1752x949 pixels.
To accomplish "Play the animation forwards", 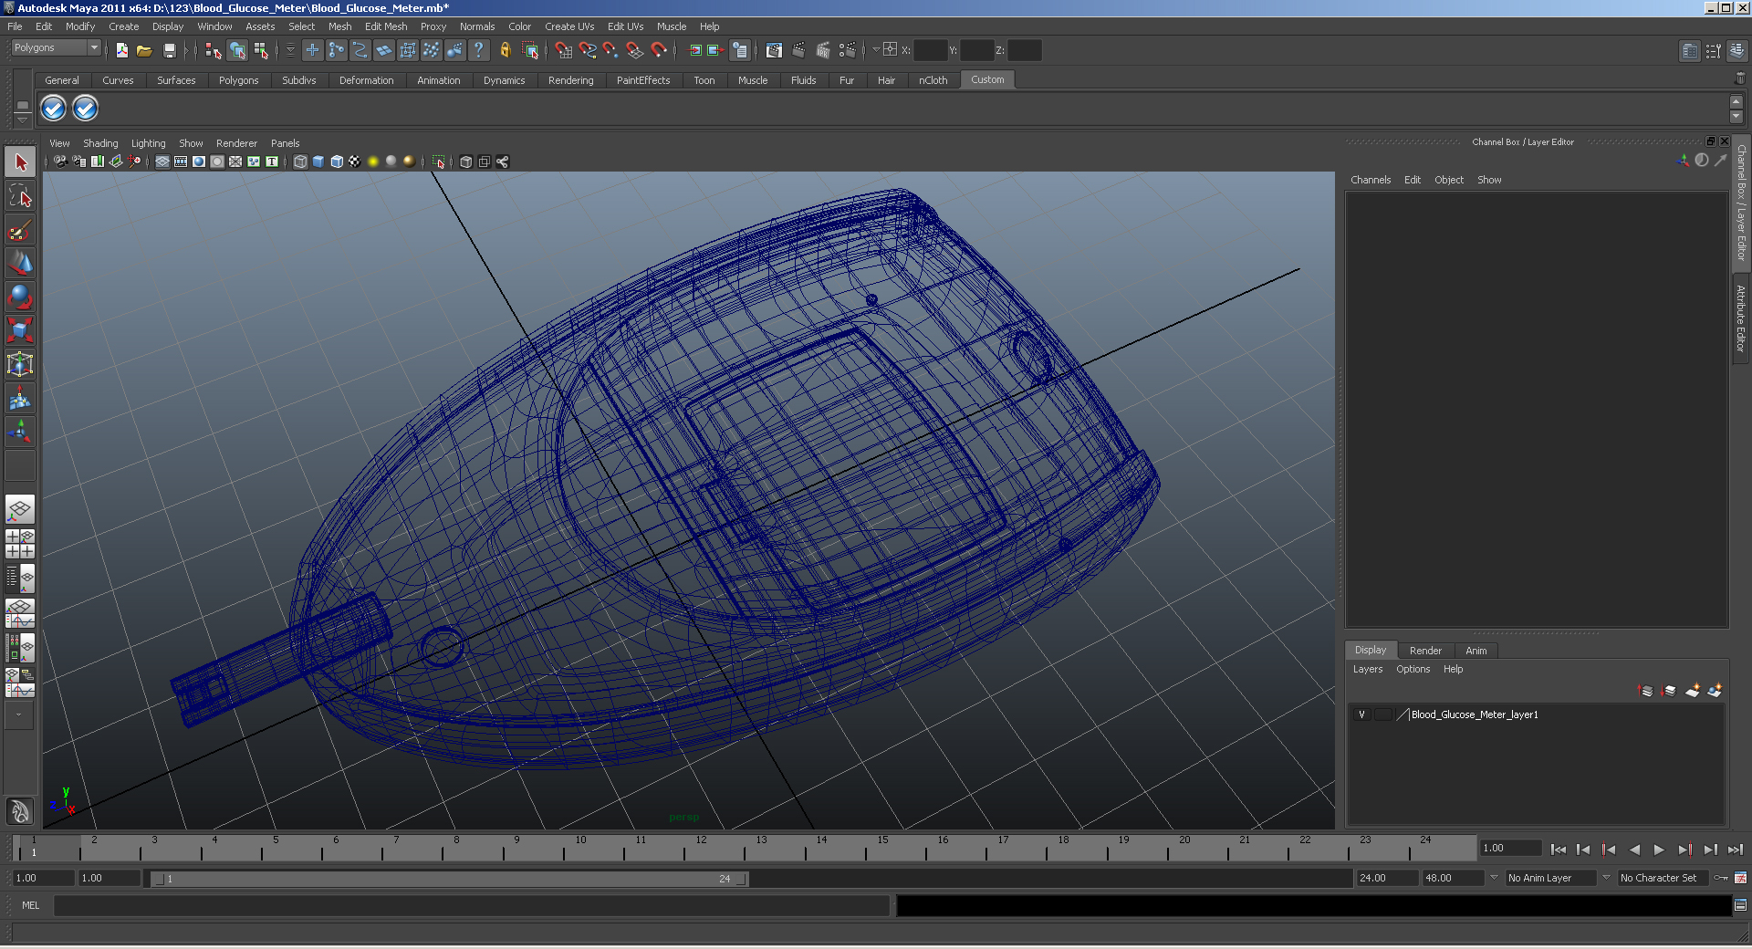I will pyautogui.click(x=1659, y=850).
